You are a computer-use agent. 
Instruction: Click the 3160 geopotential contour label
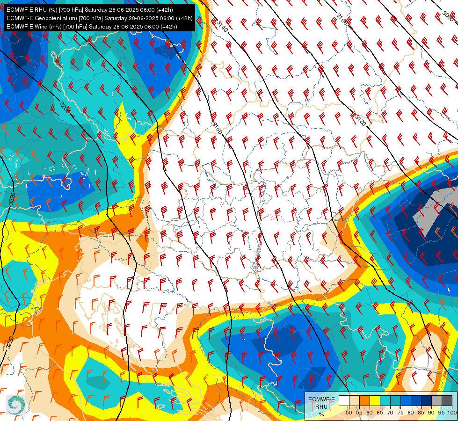click(x=218, y=128)
